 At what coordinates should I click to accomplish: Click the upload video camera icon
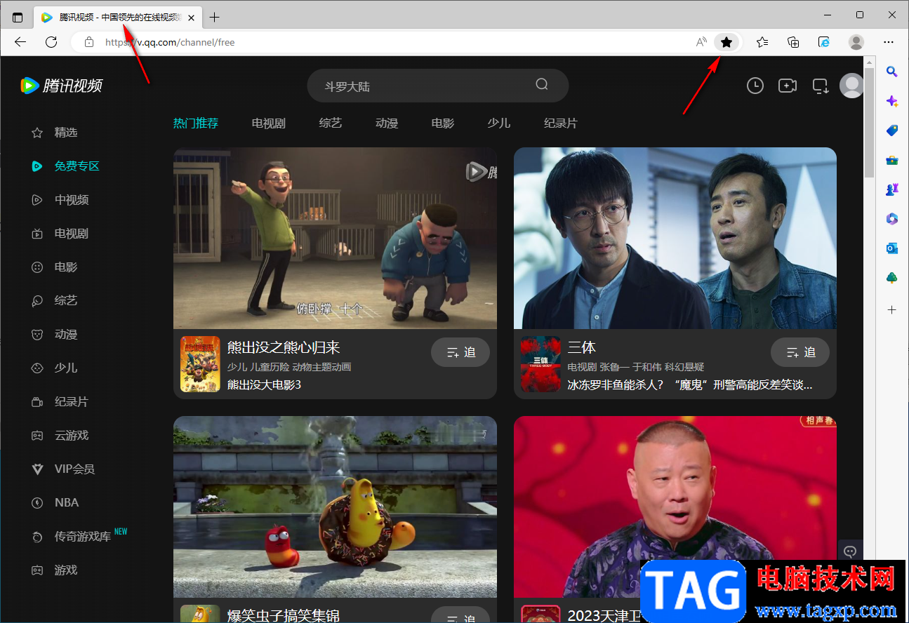pyautogui.click(x=788, y=86)
